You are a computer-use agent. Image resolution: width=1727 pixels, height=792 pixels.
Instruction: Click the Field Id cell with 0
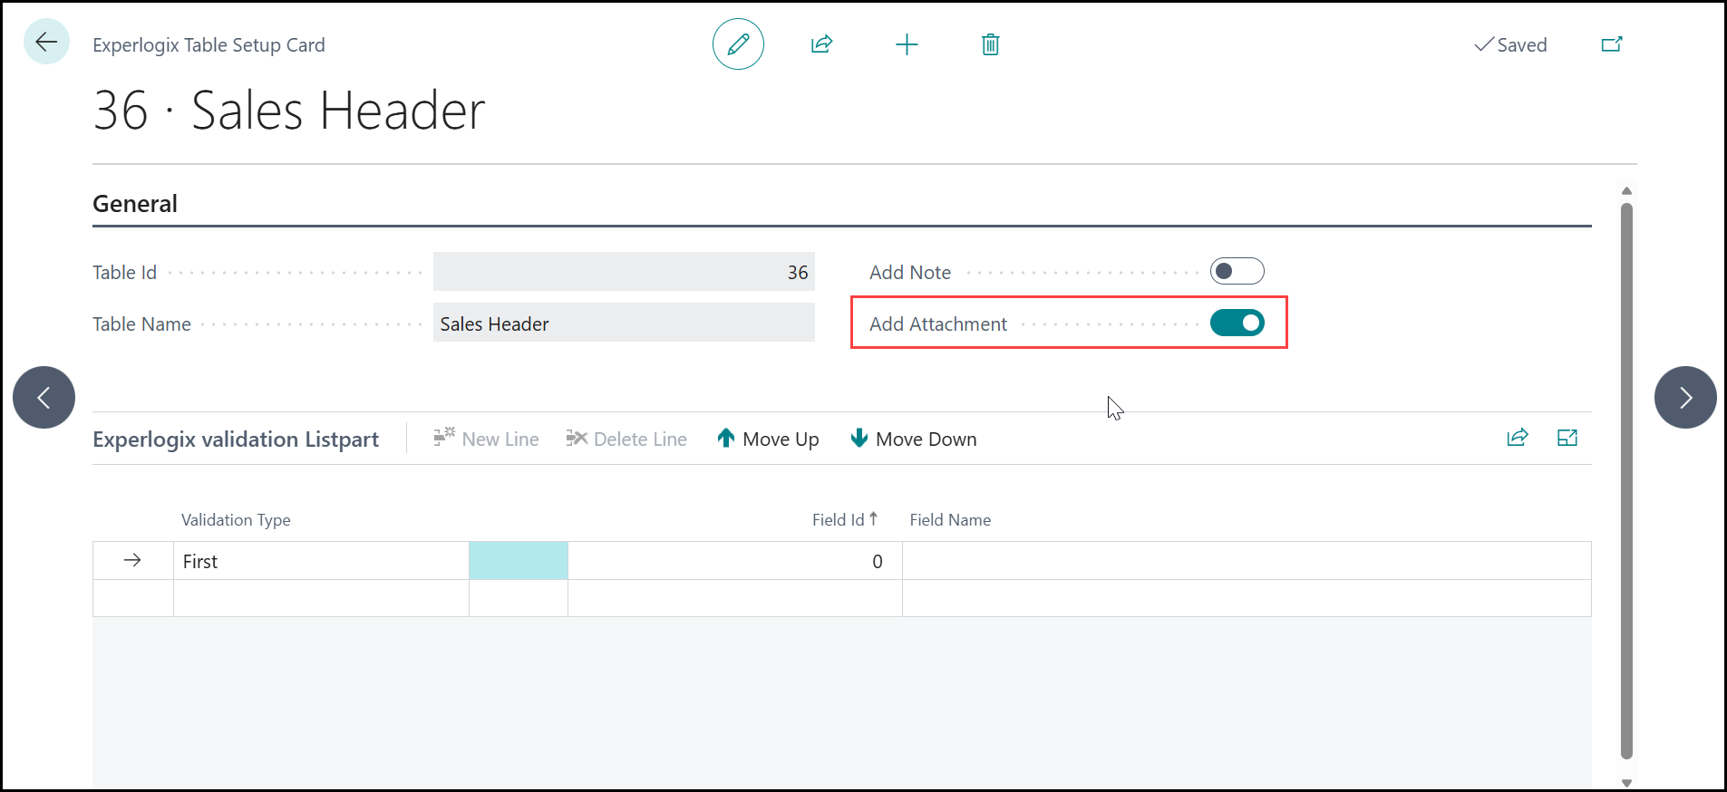coord(735,561)
